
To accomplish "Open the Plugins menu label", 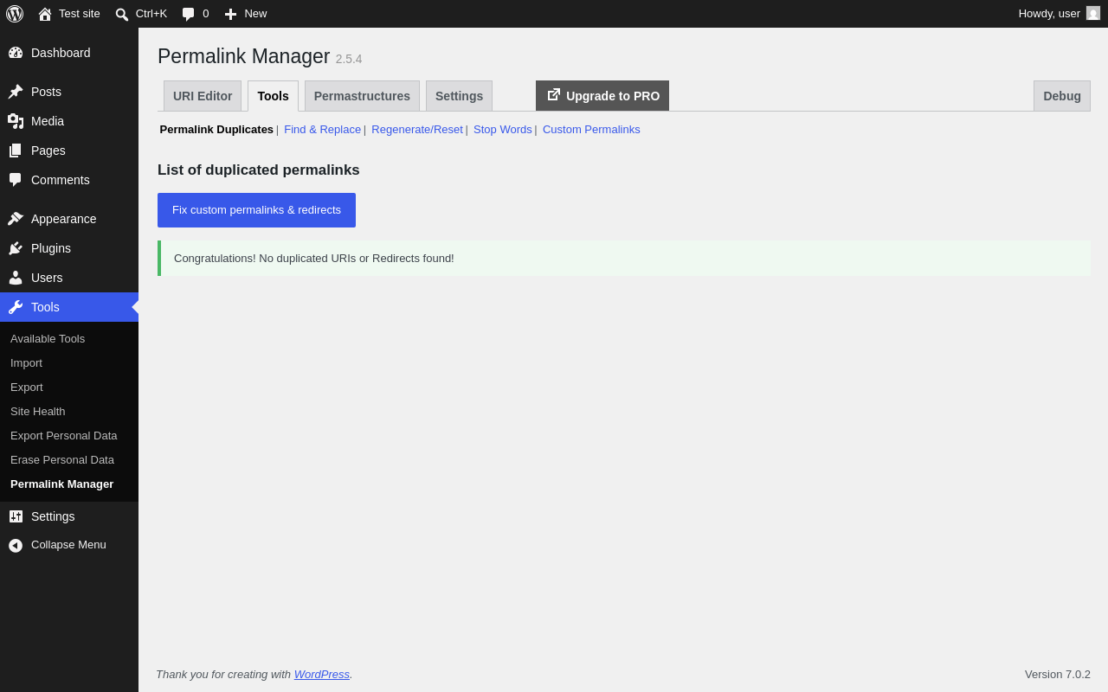I will pyautogui.click(x=51, y=248).
